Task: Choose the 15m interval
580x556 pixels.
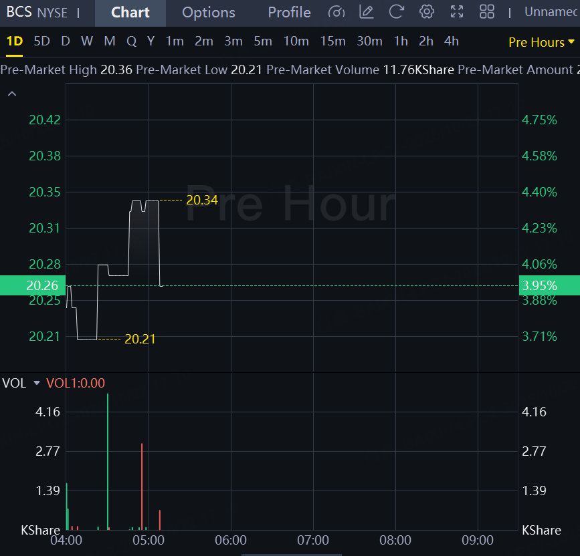Action: [333, 41]
